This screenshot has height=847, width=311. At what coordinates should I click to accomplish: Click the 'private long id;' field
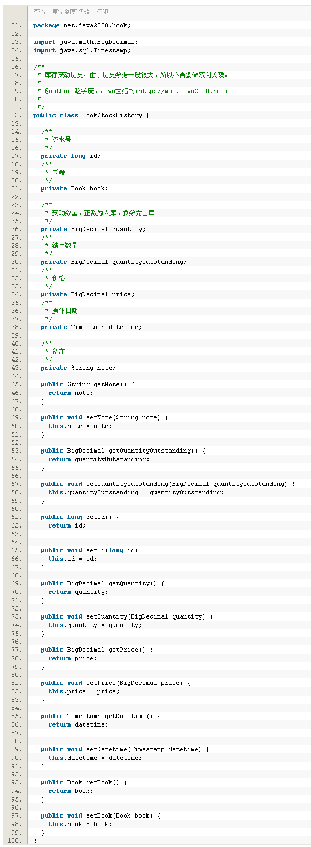(71, 156)
